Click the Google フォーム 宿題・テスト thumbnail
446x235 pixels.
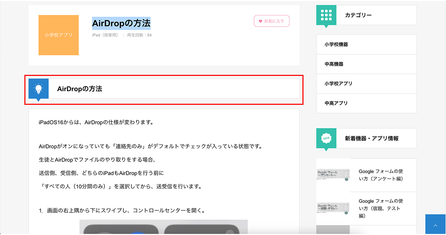tap(333, 209)
